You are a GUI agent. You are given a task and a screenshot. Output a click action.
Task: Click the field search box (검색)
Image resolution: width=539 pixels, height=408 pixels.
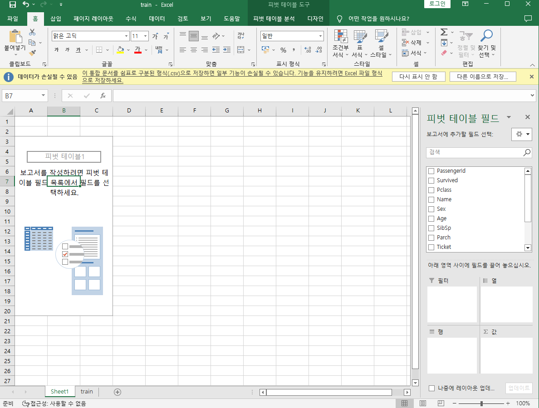click(479, 152)
